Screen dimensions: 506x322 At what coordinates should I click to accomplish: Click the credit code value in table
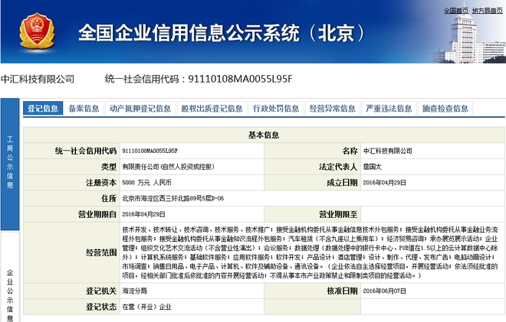149,151
